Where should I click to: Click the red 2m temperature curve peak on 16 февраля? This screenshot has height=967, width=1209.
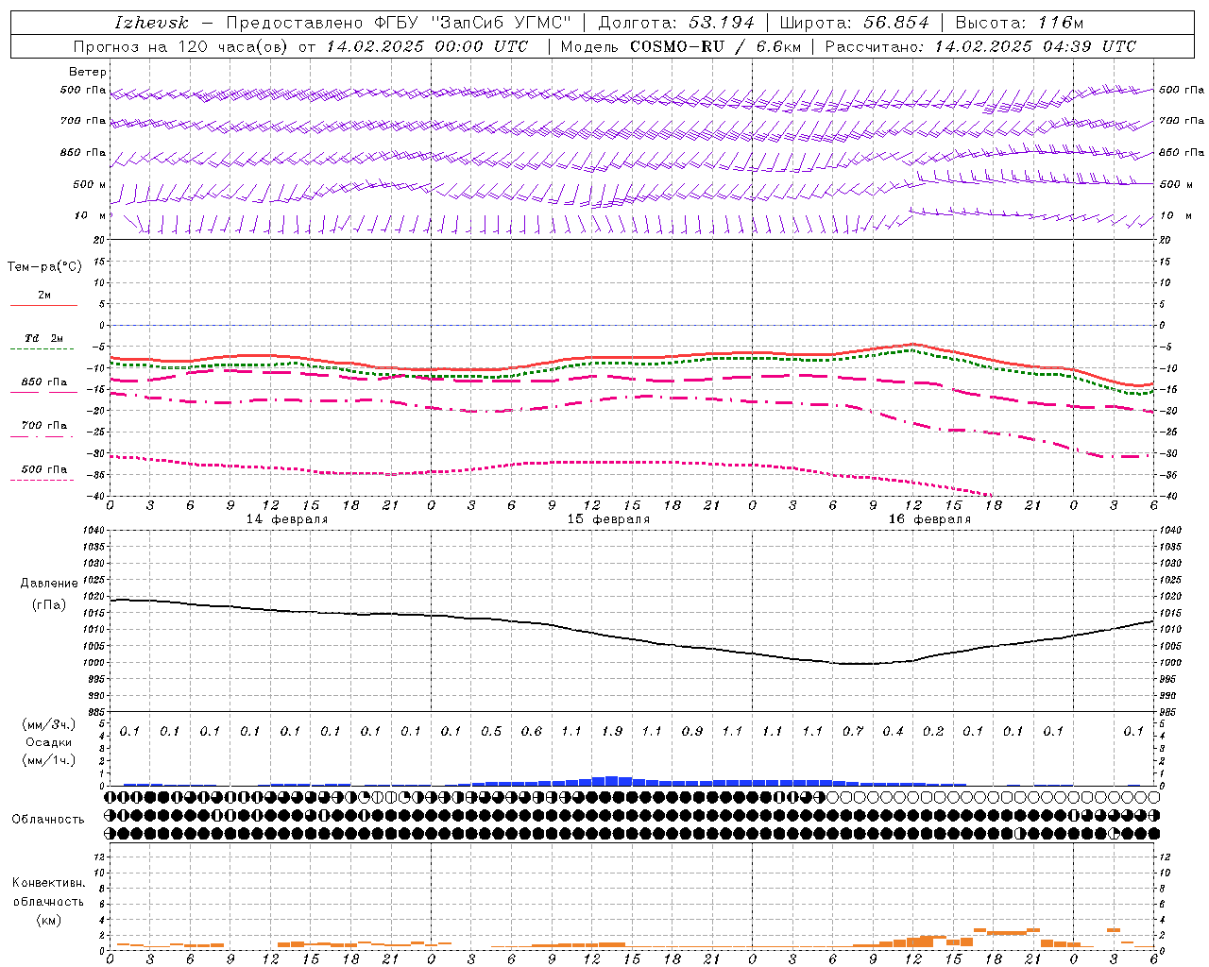pos(912,345)
